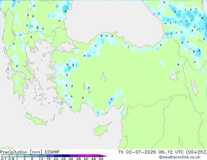
Task: Click the 45–50 mm legend color band
Action: [96, 156]
